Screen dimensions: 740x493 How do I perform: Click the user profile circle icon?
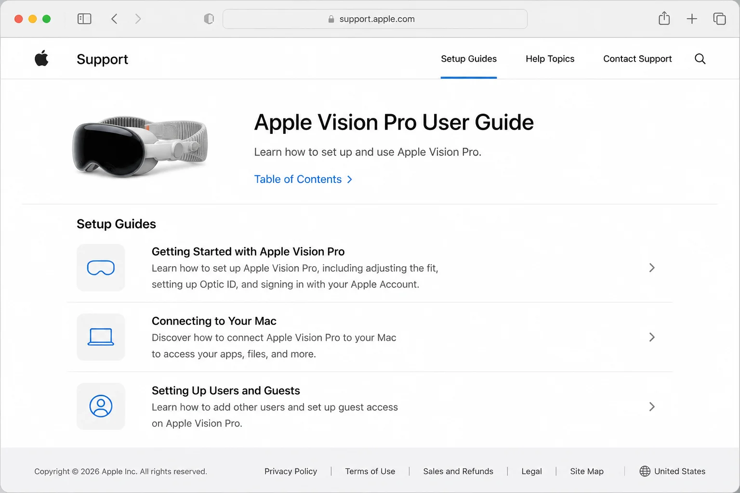tap(101, 406)
